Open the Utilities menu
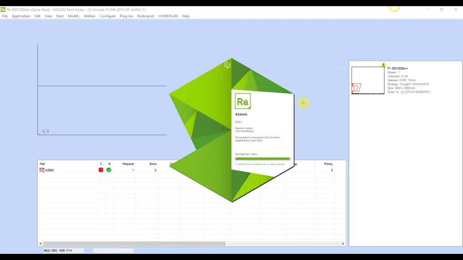This screenshot has height=260, width=463. pyautogui.click(x=89, y=16)
